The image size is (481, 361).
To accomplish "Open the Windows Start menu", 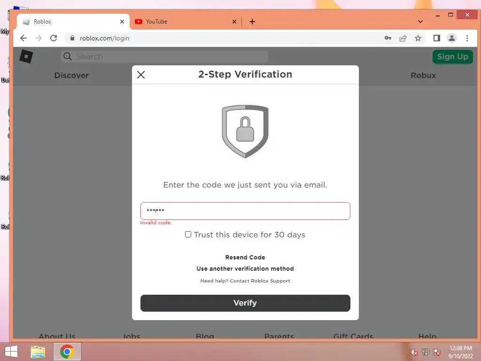I will 11,352.
